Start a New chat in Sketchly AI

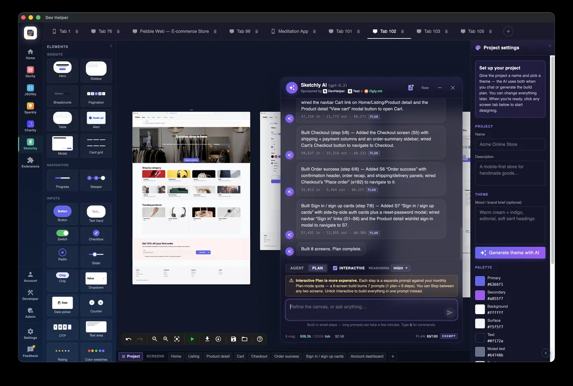point(425,88)
